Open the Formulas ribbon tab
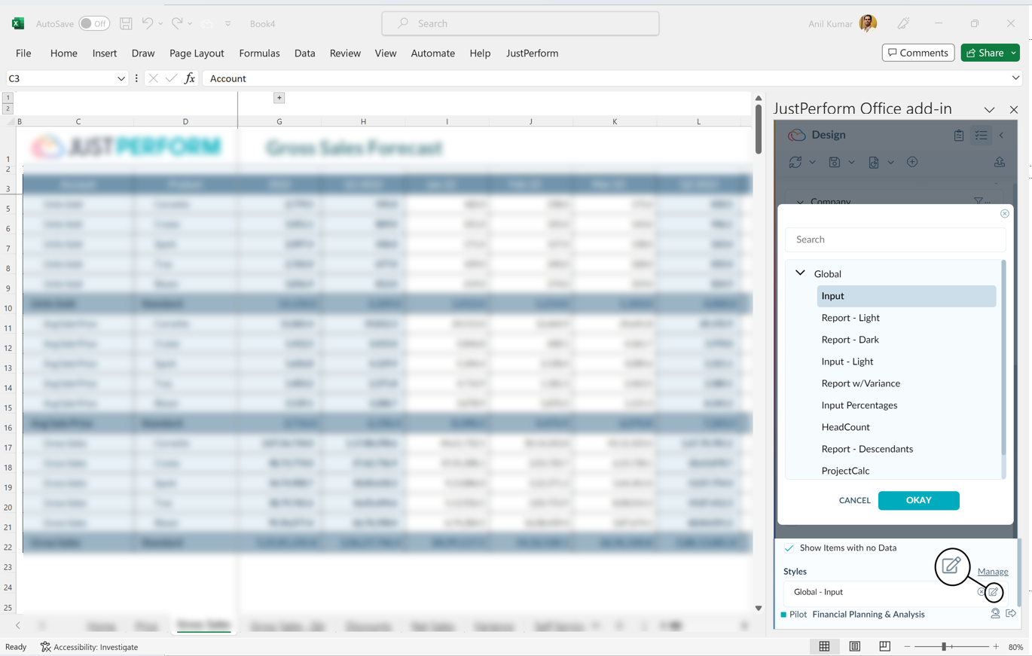The width and height of the screenshot is (1032, 656). [x=259, y=53]
